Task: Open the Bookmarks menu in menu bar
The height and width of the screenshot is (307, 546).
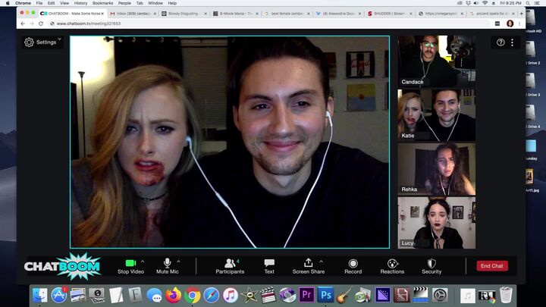Action: point(102,3)
